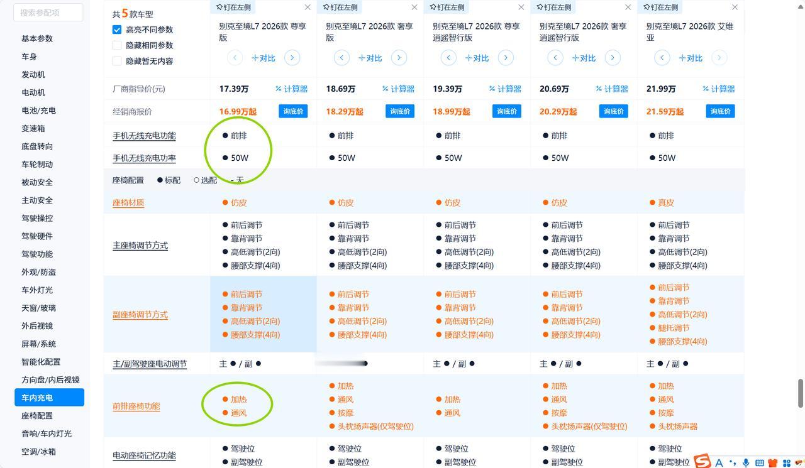Uncheck the 高亮不同参数 checkbox

(117, 30)
